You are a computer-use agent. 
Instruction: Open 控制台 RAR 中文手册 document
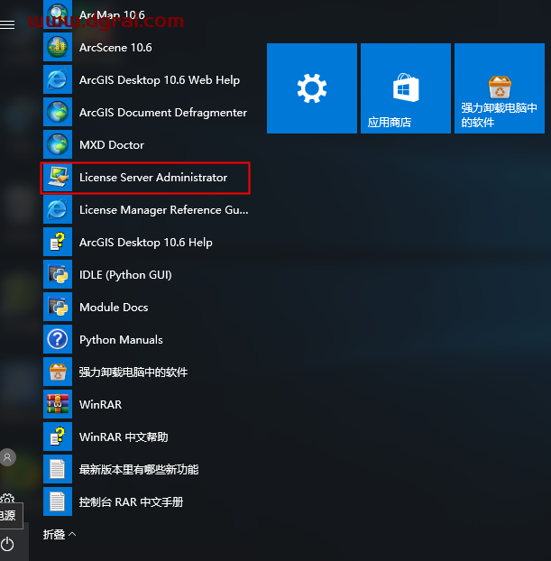tap(131, 501)
